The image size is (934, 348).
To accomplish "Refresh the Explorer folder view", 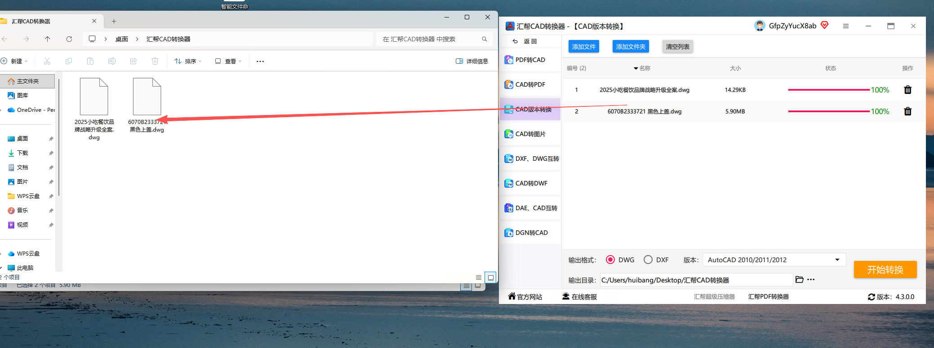I will click(69, 39).
